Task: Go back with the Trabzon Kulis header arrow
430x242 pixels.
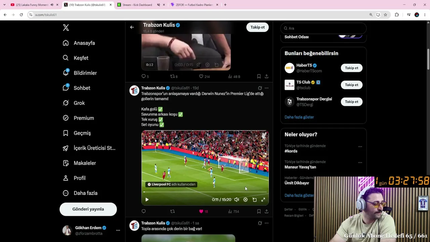Action: coord(132,27)
